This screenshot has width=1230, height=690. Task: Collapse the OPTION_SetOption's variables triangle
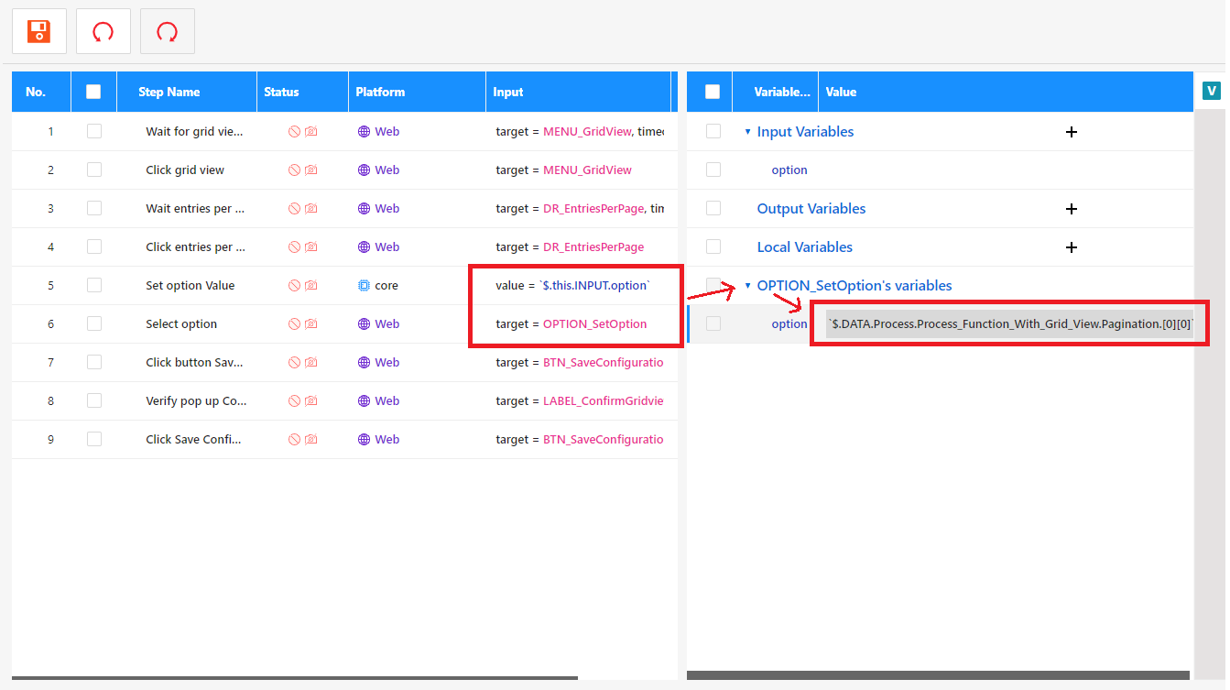pos(747,286)
